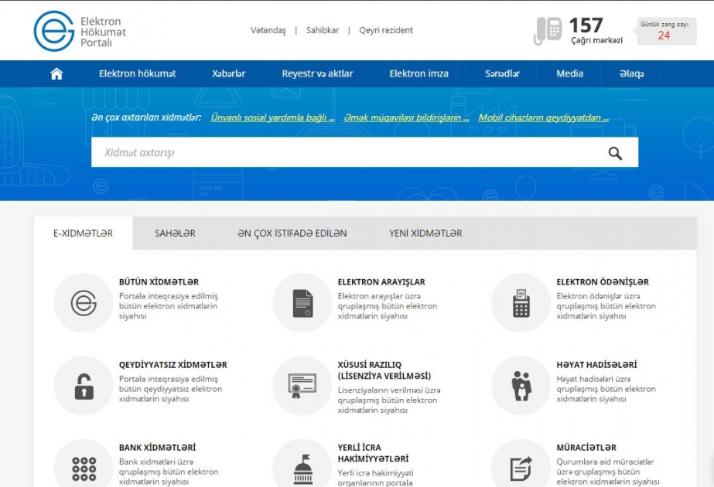Switch to the E-XİDMƏTLƏR tab
714x487 pixels.
[83, 233]
